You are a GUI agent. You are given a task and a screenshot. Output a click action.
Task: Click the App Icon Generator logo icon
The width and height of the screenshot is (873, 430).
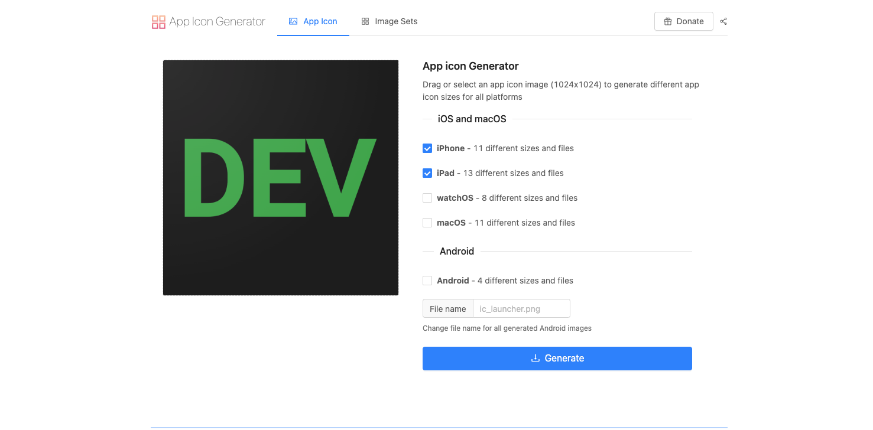pos(158,22)
